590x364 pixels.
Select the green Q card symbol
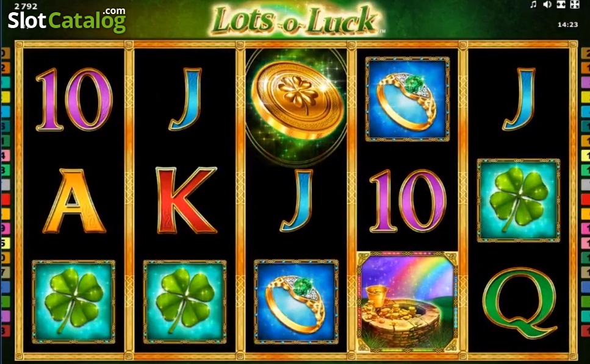(520, 303)
